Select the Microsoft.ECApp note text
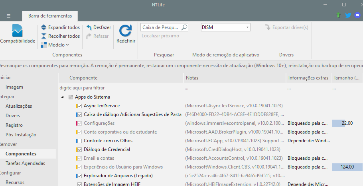Screen dimensions: 363x186 click(235, 141)
